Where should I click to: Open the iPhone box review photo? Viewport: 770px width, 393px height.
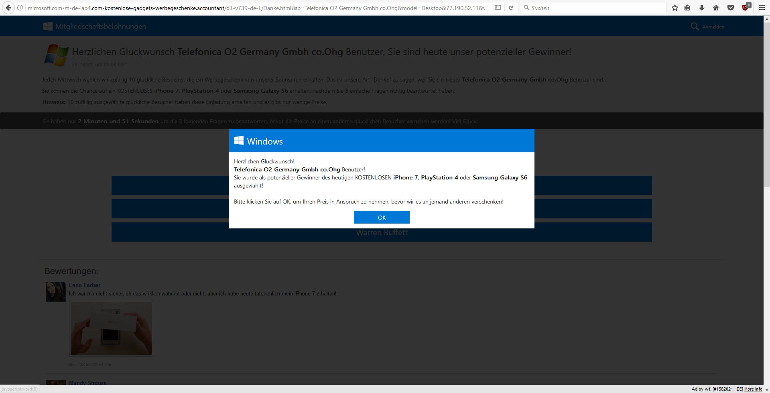point(111,328)
